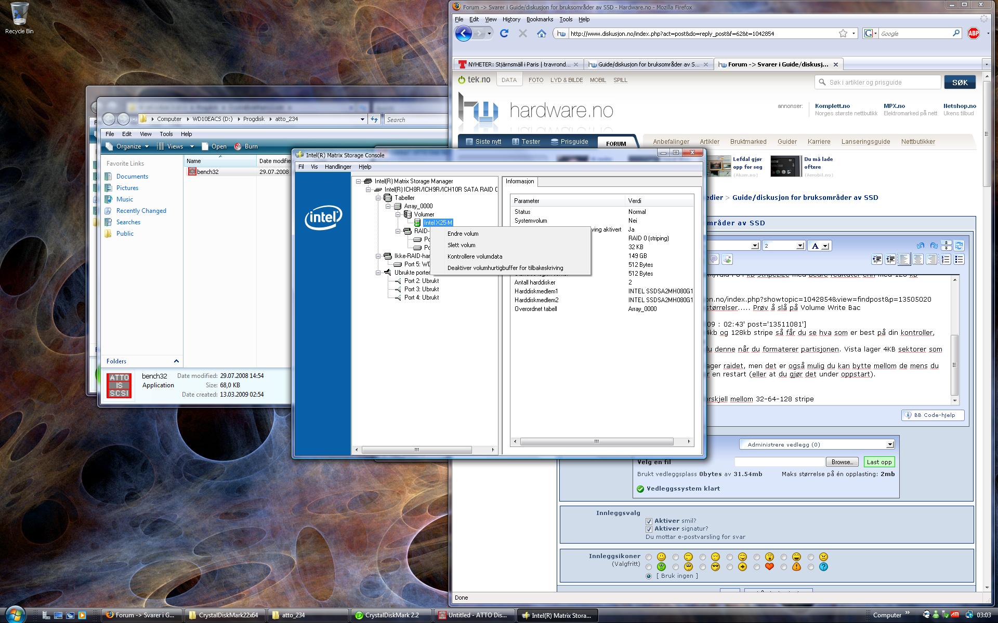Collapse the Ubrukte porter tree node

pyautogui.click(x=378, y=273)
